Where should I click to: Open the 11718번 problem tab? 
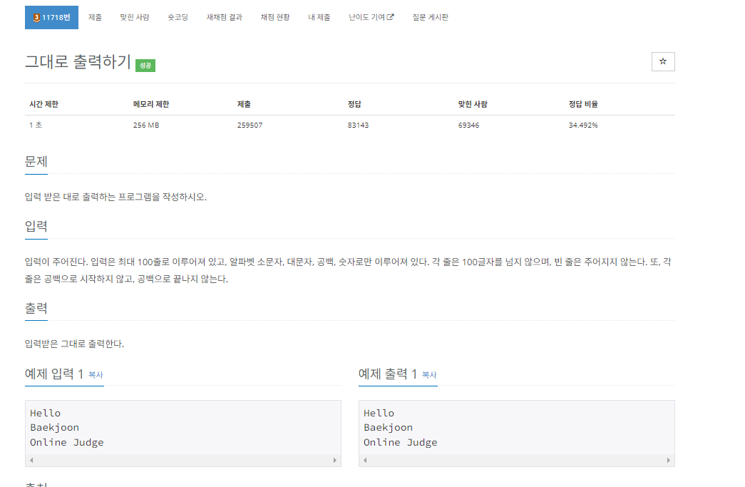click(51, 18)
